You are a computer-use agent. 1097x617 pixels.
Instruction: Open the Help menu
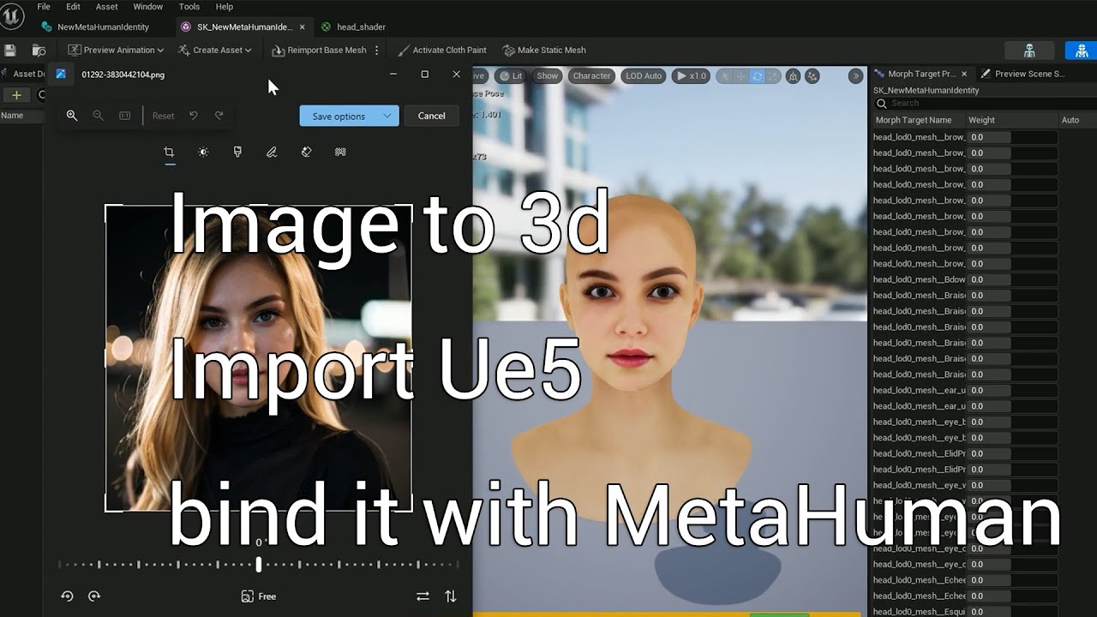coord(225,7)
